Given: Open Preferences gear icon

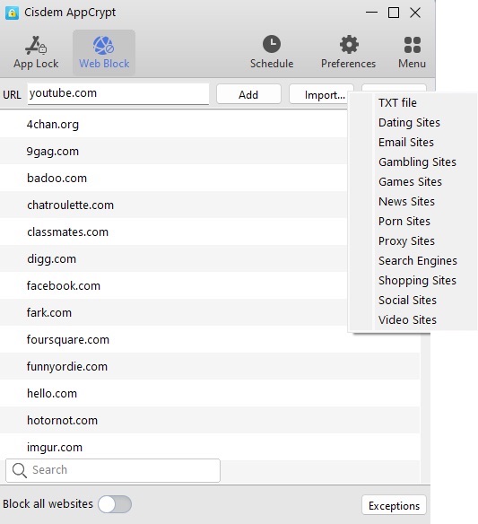Looking at the screenshot, I should pyautogui.click(x=349, y=44).
